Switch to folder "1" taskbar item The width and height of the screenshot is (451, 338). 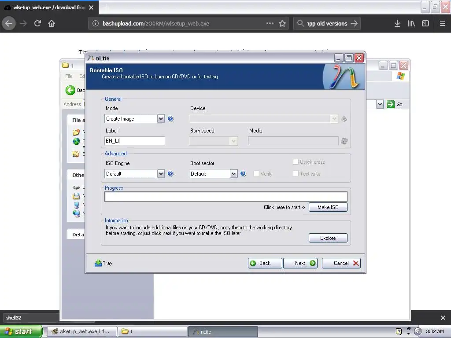coord(153,331)
